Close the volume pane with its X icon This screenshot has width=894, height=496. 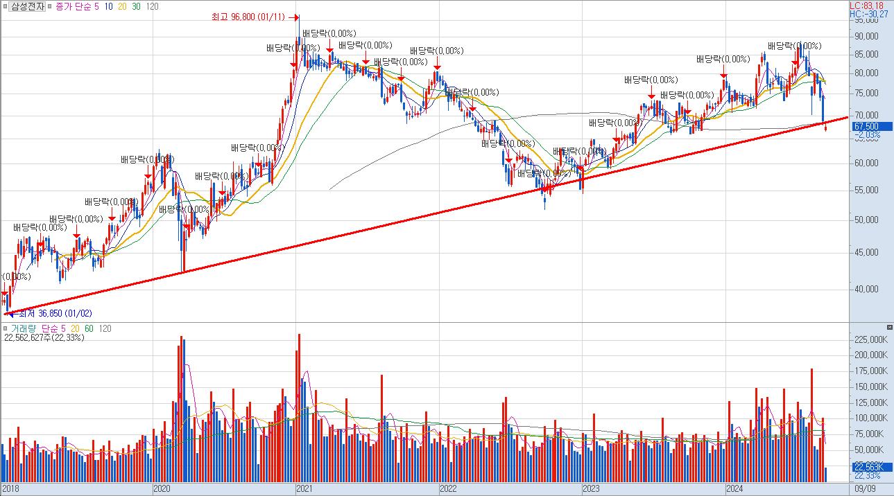[x=890, y=327]
